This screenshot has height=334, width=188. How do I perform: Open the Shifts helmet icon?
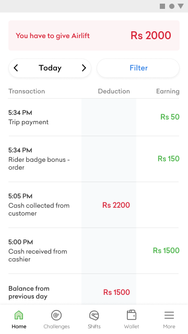coord(94,315)
